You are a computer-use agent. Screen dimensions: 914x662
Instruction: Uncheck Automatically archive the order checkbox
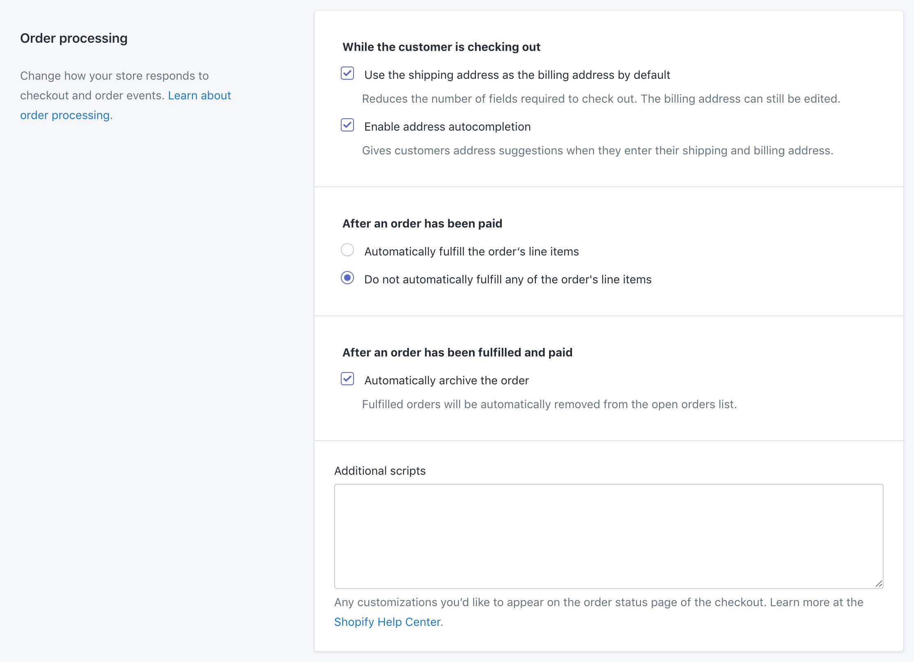pos(347,379)
